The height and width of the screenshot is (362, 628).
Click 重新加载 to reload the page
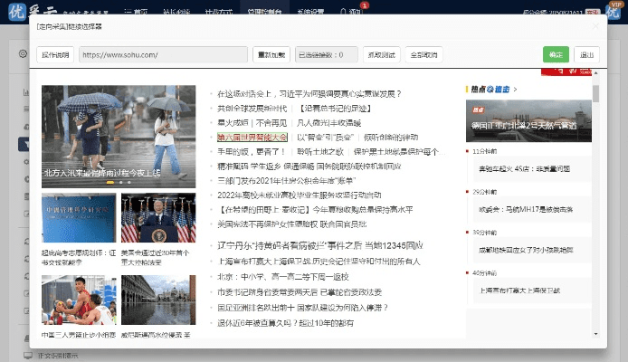(271, 54)
